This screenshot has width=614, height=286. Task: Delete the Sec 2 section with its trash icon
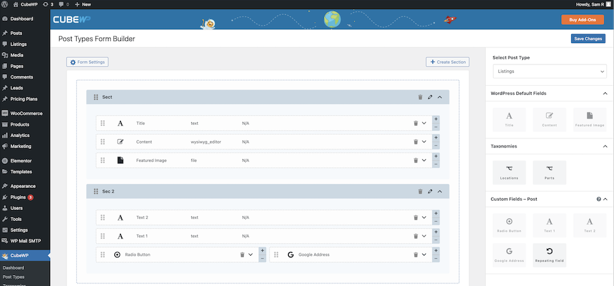click(420, 191)
